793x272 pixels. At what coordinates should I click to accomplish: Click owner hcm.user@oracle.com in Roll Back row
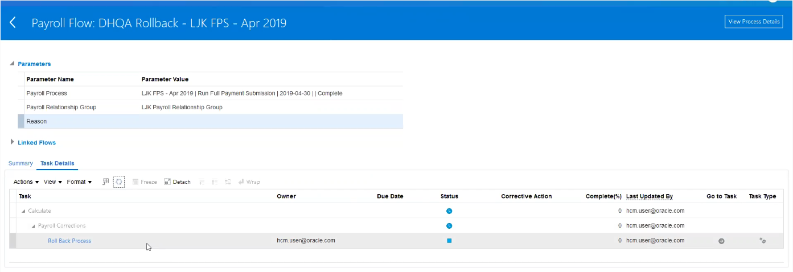coord(306,240)
